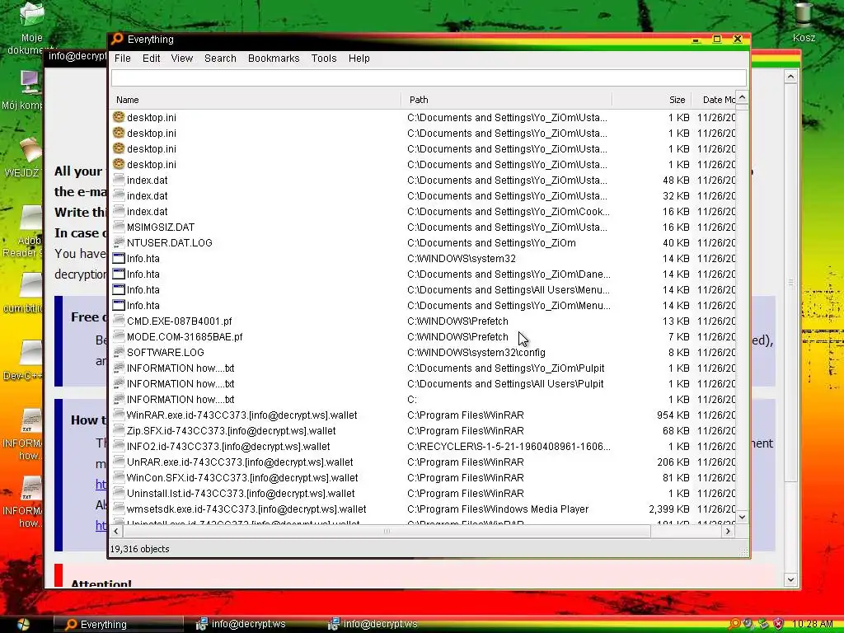Click the taskbar clock showing 10:28 AM
The image size is (844, 633).
(813, 625)
